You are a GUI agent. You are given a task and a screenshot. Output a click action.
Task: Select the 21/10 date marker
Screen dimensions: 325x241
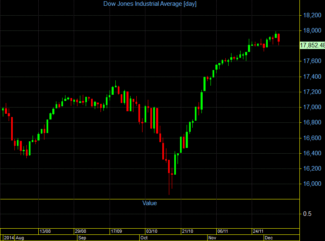click(187, 231)
